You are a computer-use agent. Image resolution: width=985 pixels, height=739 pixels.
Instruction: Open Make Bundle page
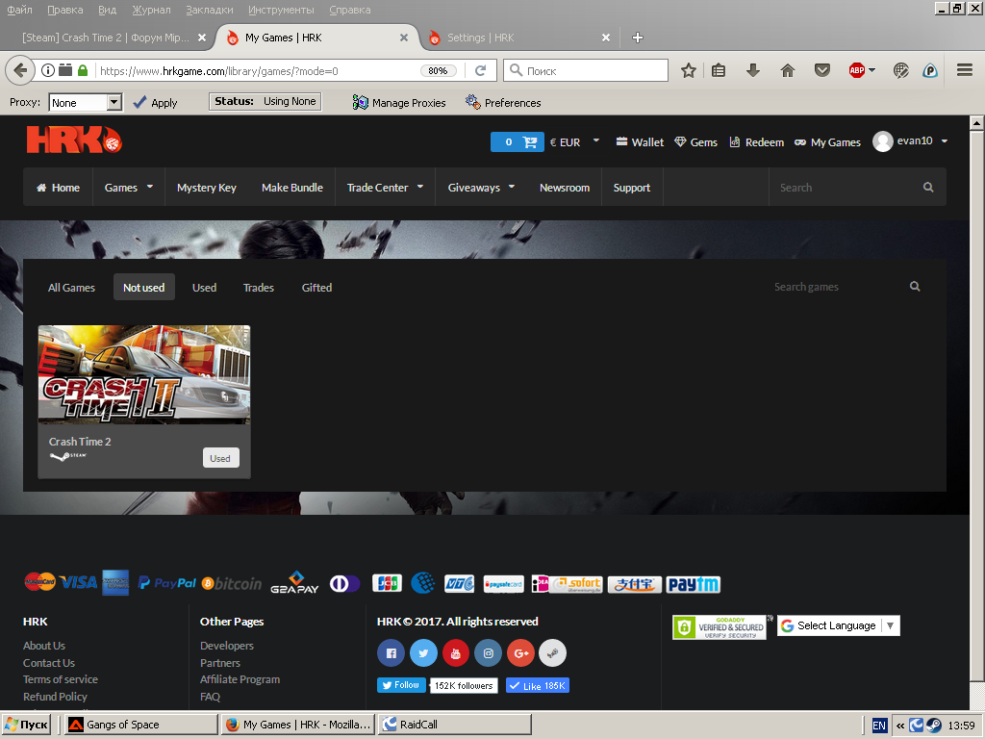(292, 188)
